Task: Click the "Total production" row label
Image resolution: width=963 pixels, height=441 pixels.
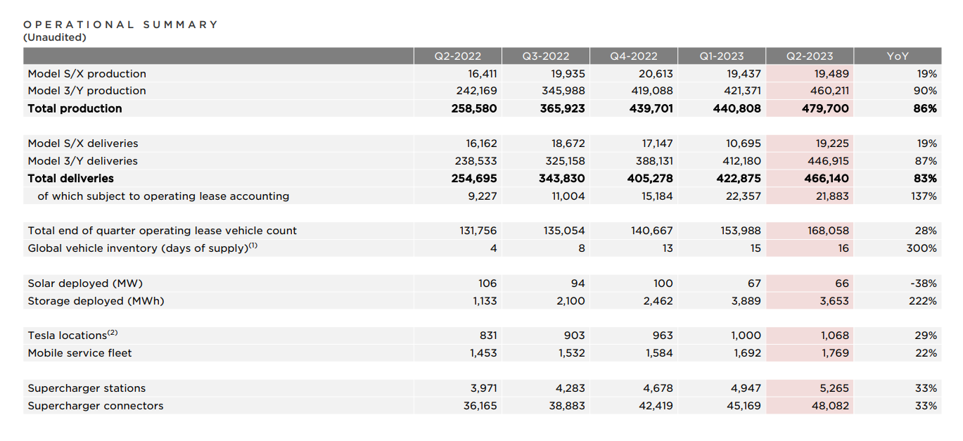Action: [75, 108]
